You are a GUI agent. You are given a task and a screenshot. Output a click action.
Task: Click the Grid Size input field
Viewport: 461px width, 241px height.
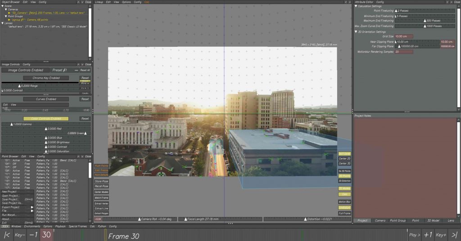tap(404, 36)
